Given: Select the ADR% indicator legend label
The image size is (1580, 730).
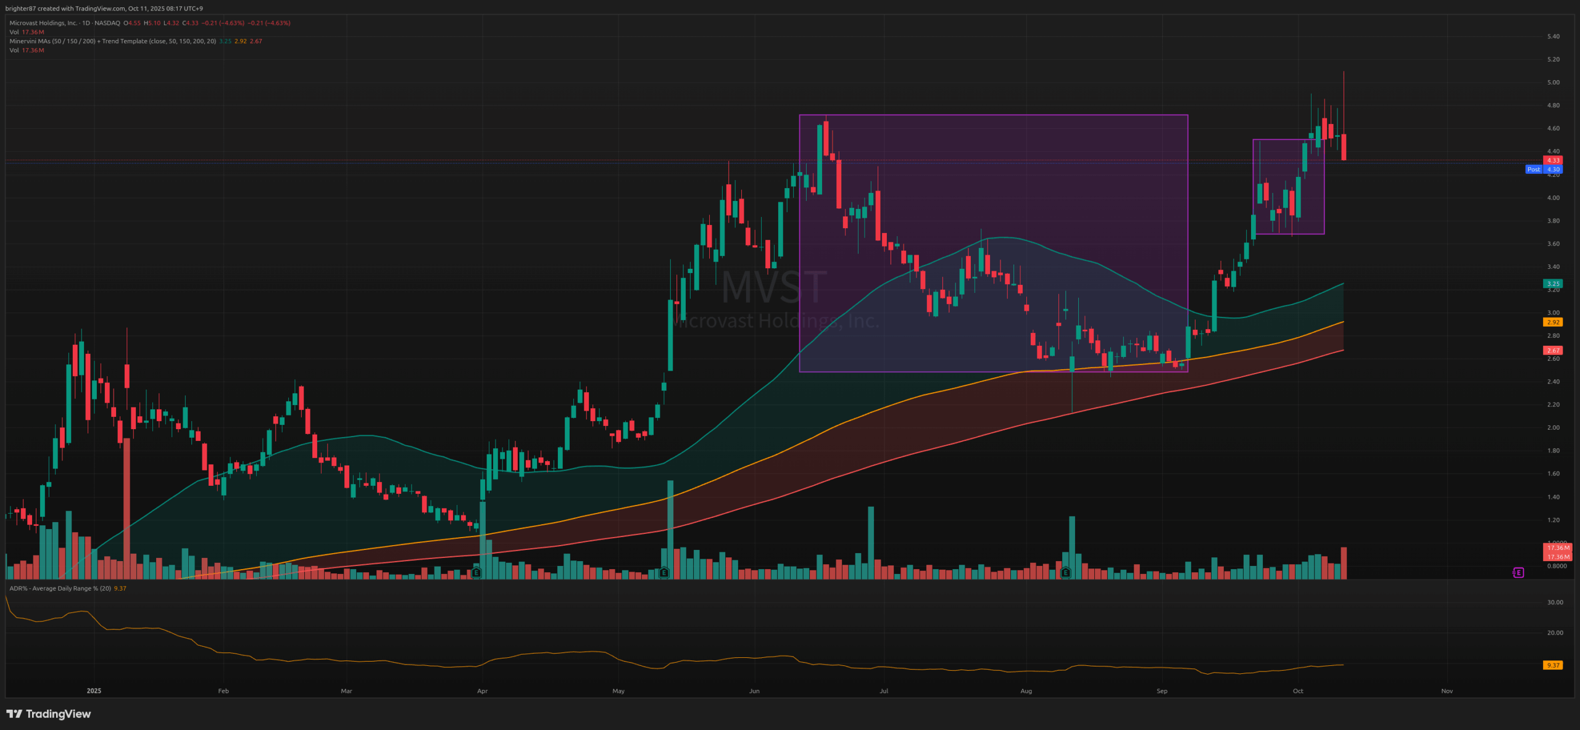Looking at the screenshot, I should pos(60,588).
